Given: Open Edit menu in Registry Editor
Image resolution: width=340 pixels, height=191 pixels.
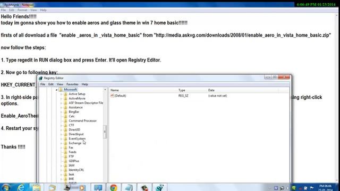Looking at the screenshot, I should click(51, 84).
